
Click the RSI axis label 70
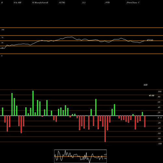click(2, 37)
